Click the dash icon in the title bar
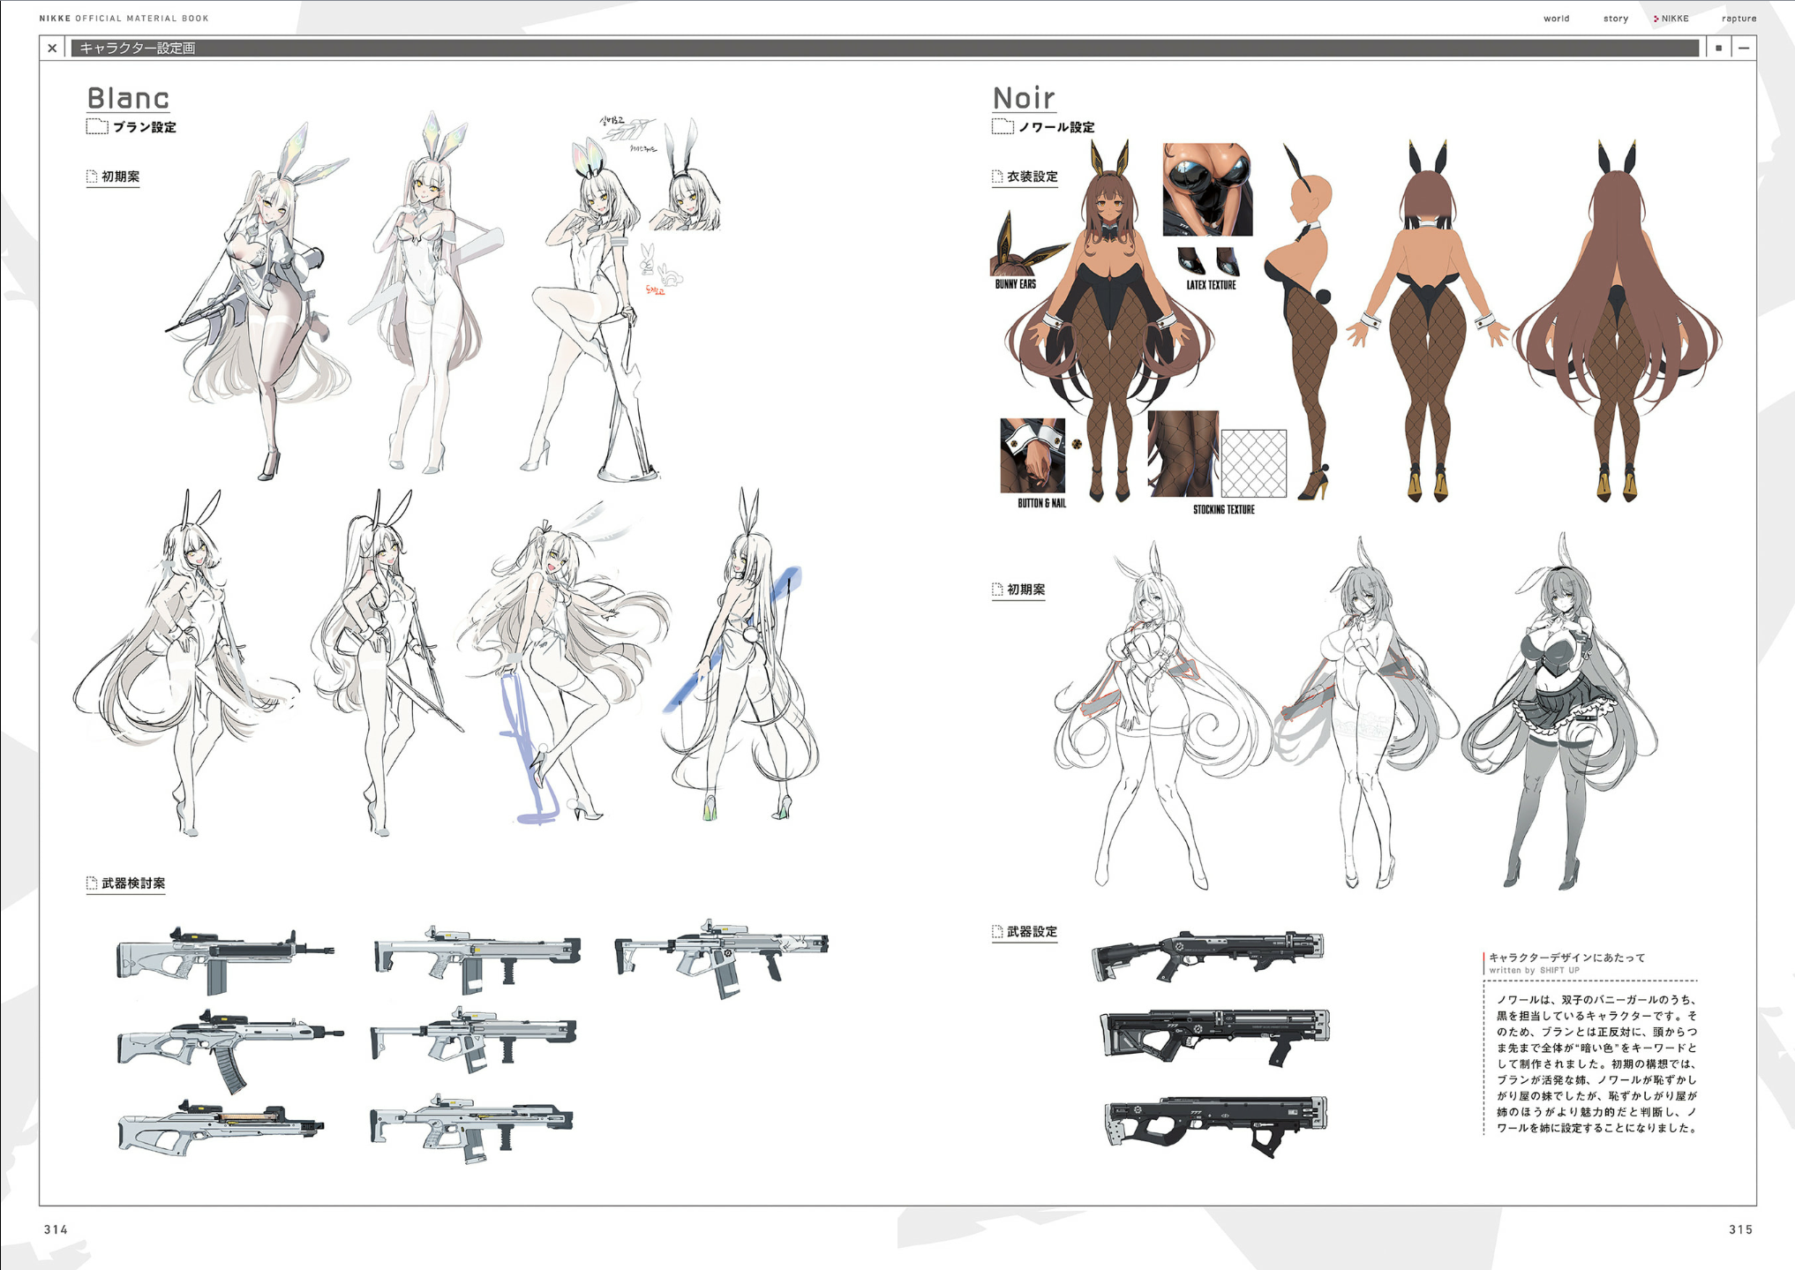This screenshot has height=1270, width=1795. 1743,49
